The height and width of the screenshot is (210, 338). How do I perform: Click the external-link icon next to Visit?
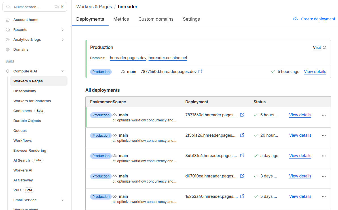point(324,47)
